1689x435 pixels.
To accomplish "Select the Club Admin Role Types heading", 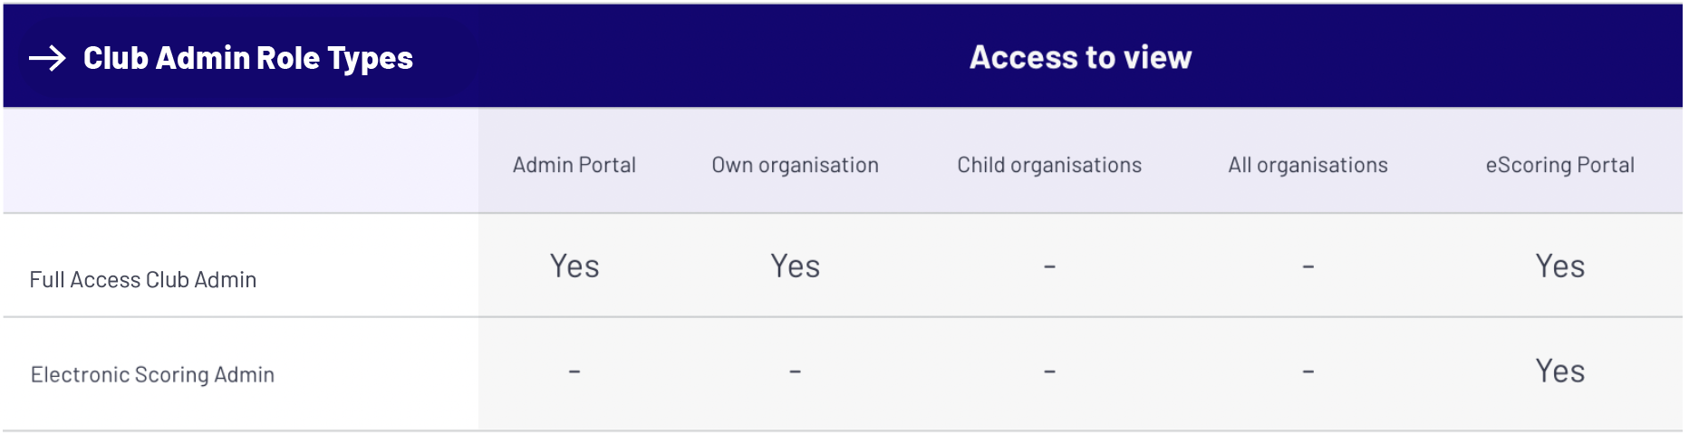I will pos(247,59).
